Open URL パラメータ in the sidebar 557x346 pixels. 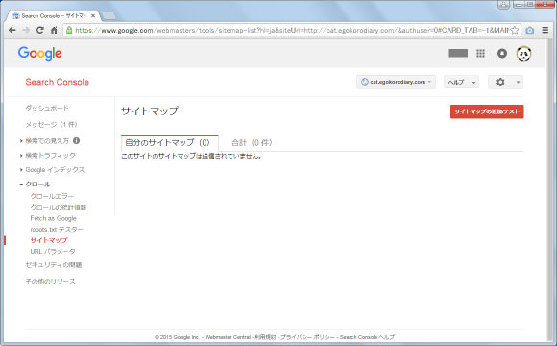(53, 252)
